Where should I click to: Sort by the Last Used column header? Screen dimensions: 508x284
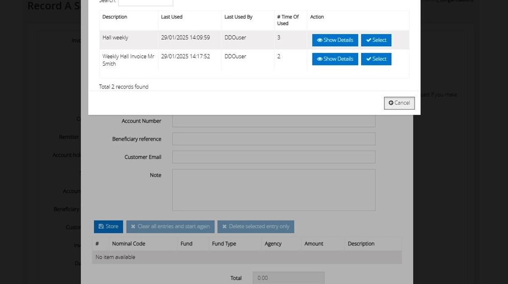point(172,17)
